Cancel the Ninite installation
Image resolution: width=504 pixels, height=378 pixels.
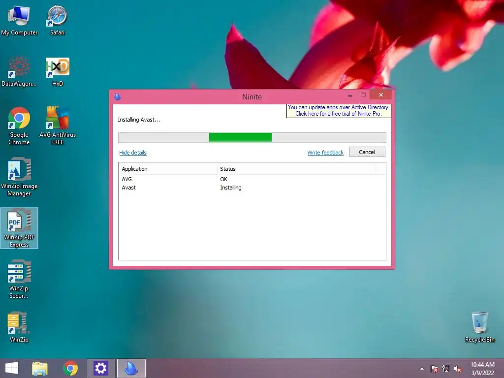click(367, 152)
